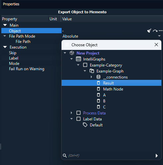This screenshot has height=165, width=163.
Task: Collapse the Main property group
Action: (5, 25)
